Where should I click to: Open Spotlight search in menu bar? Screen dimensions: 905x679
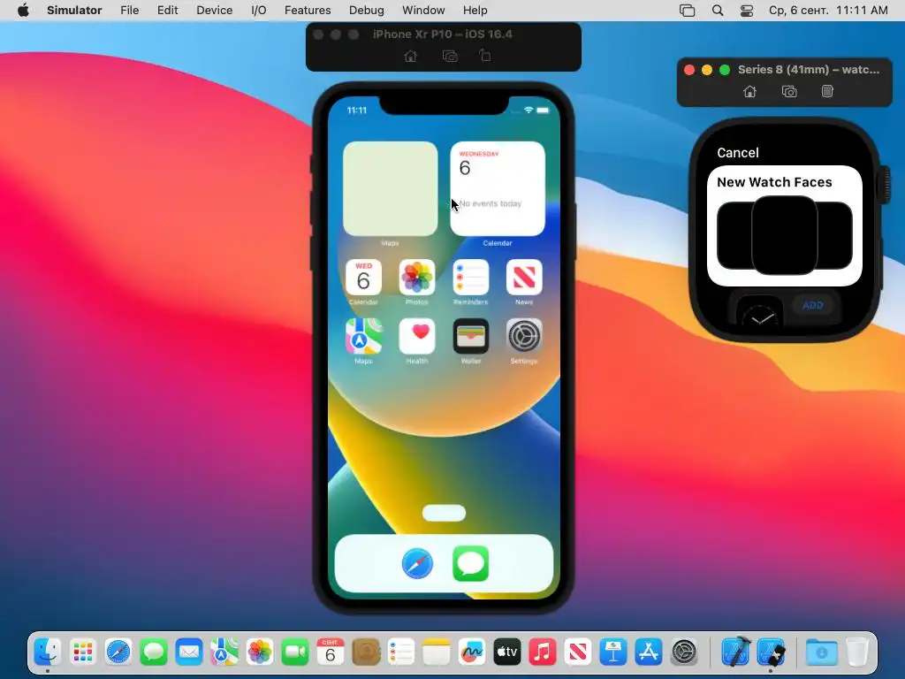tap(718, 11)
